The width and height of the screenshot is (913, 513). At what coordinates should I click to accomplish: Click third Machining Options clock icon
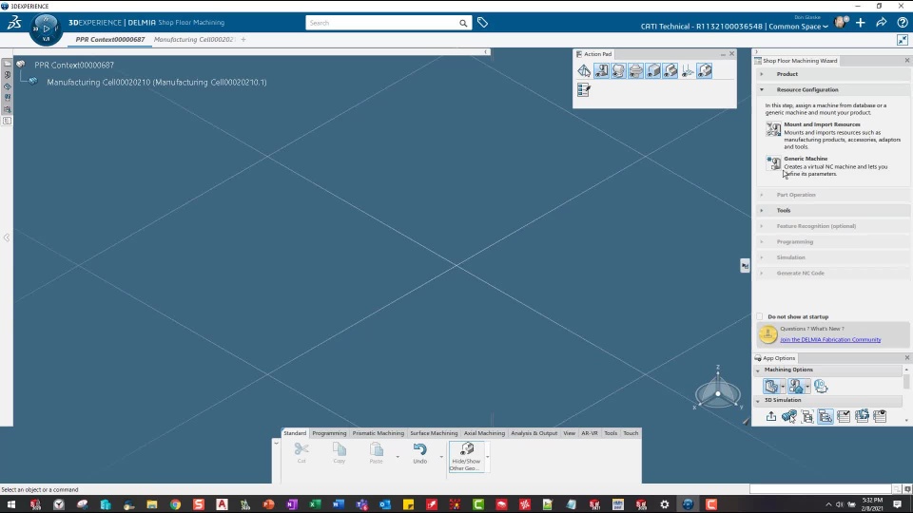click(821, 387)
